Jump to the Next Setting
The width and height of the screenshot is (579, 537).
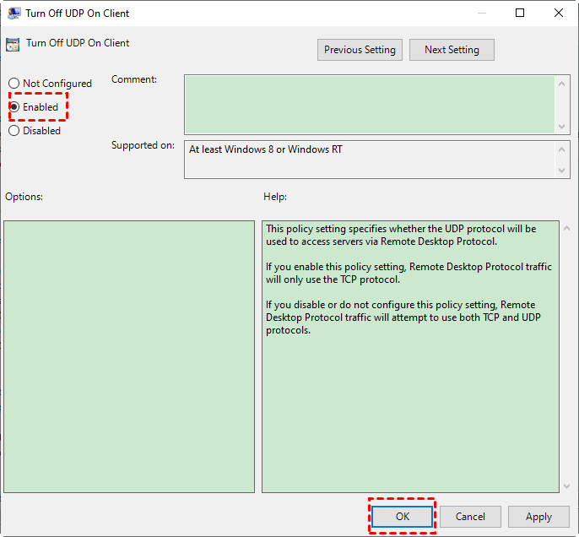[x=452, y=50]
